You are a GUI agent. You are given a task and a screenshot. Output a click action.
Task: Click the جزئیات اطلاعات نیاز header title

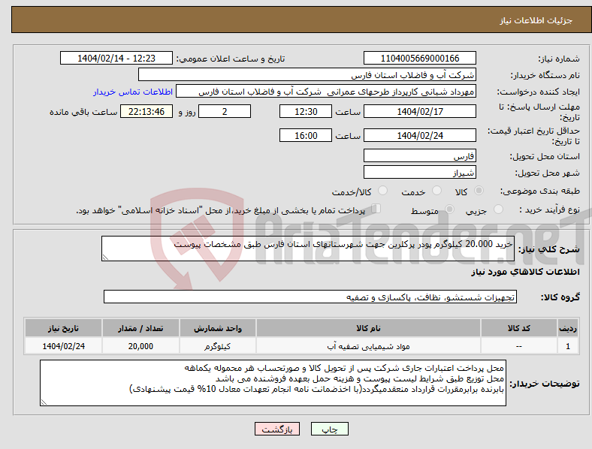(536, 20)
